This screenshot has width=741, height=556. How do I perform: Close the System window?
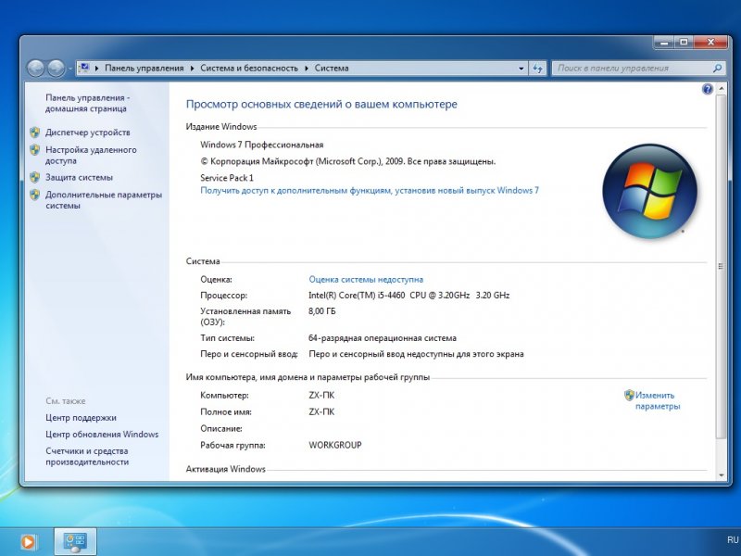[710, 43]
